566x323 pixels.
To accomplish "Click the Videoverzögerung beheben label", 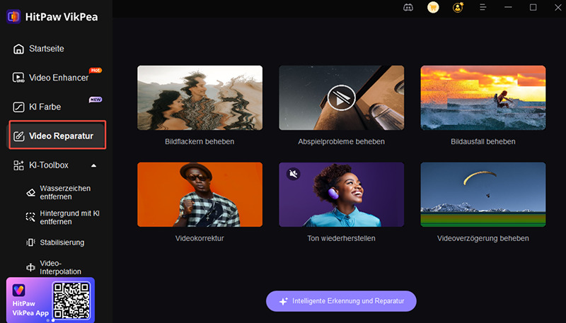I will [x=483, y=238].
